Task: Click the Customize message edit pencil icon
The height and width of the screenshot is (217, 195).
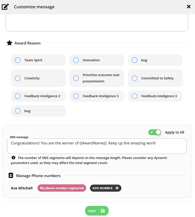Action: tap(5, 7)
